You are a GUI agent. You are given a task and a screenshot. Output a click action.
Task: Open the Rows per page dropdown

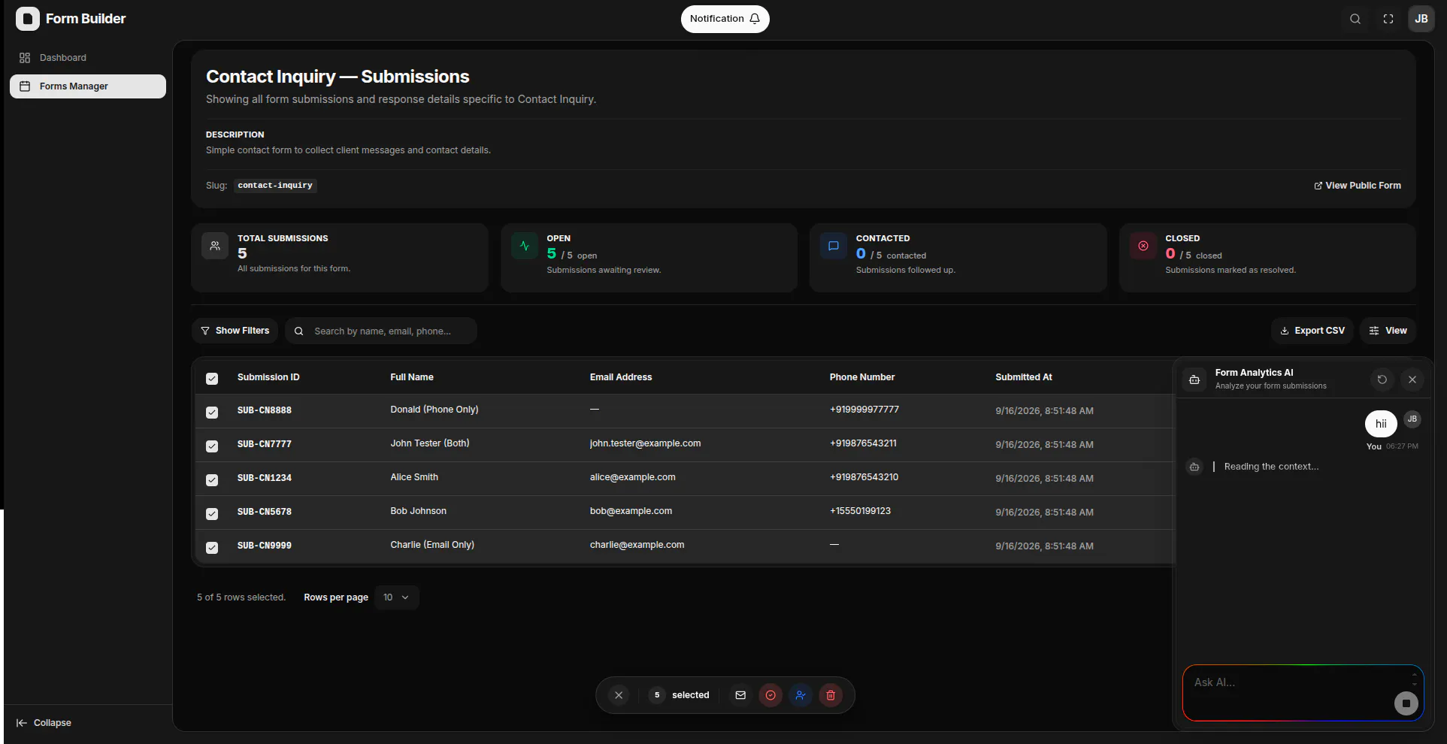[396, 597]
